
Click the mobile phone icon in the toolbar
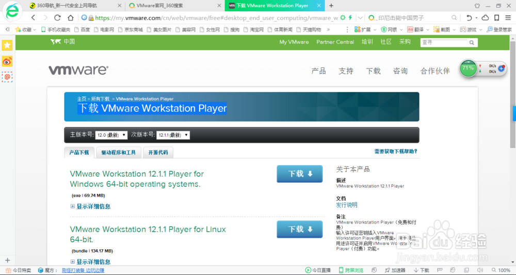[x=496, y=18]
